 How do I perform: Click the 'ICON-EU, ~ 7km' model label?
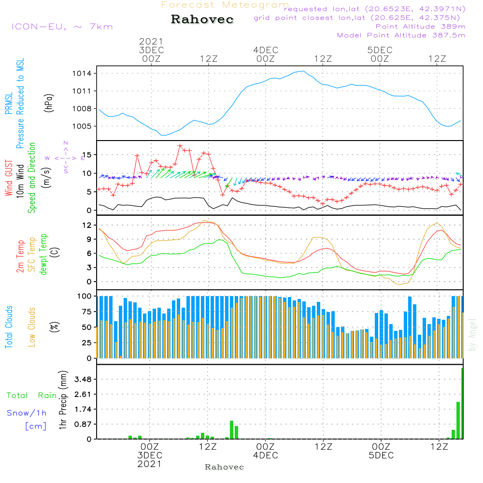(x=62, y=27)
